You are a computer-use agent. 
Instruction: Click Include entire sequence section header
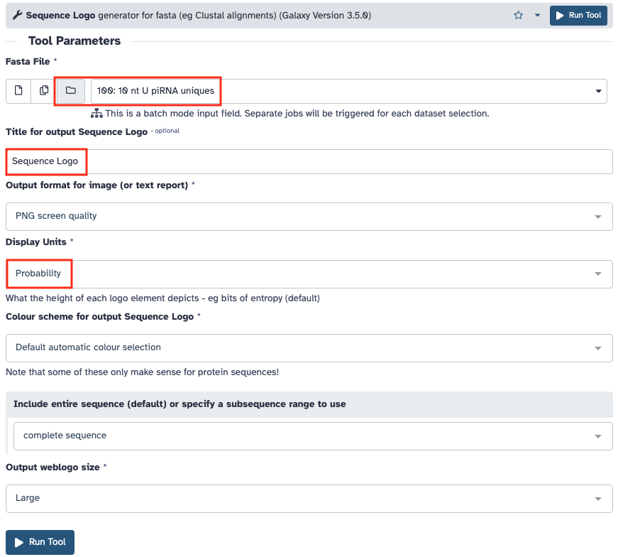point(180,404)
